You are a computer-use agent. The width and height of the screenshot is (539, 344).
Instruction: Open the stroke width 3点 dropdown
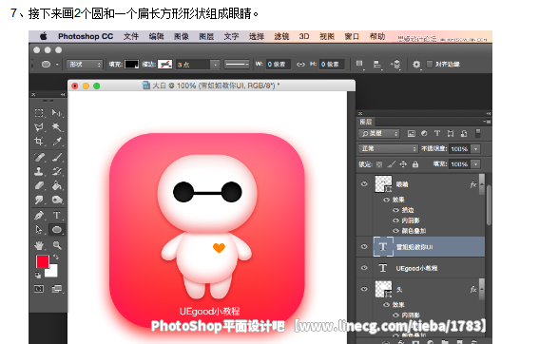(215, 65)
